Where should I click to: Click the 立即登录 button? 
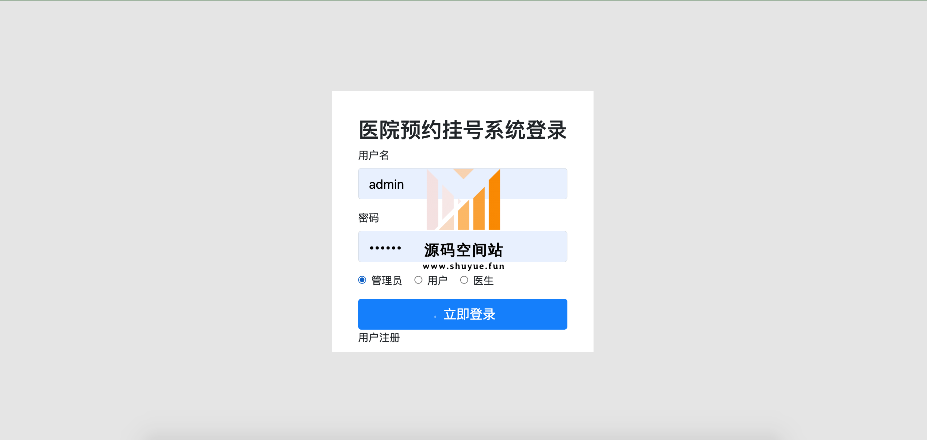462,314
